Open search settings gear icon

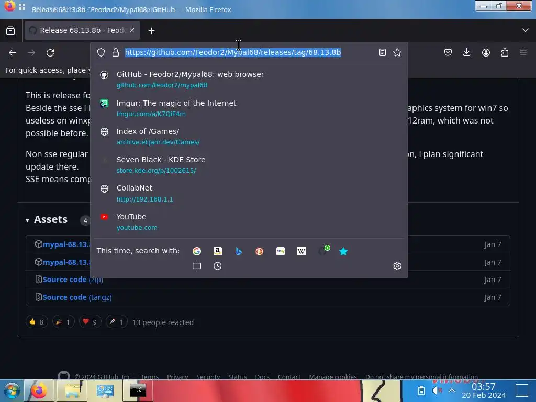pyautogui.click(x=397, y=266)
